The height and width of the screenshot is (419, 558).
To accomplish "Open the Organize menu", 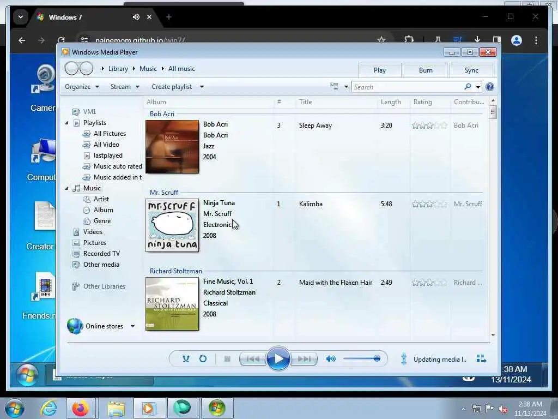I will click(82, 87).
